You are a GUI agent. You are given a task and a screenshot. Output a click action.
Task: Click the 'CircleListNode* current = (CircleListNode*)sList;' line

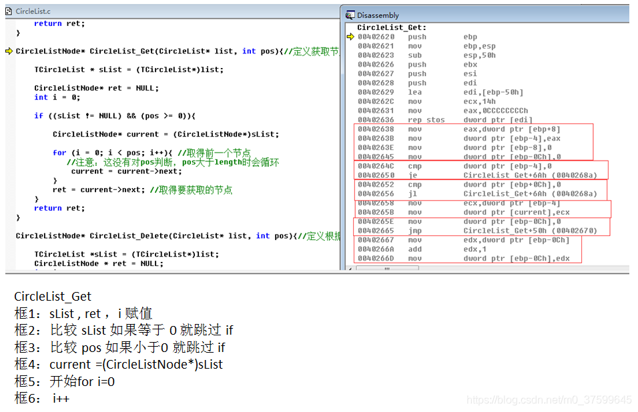[166, 135]
